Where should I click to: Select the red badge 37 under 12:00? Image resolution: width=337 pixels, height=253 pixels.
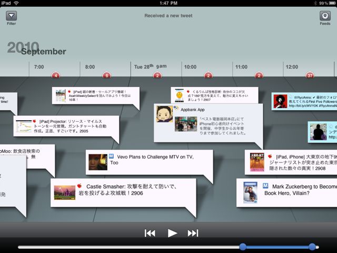coord(310,75)
